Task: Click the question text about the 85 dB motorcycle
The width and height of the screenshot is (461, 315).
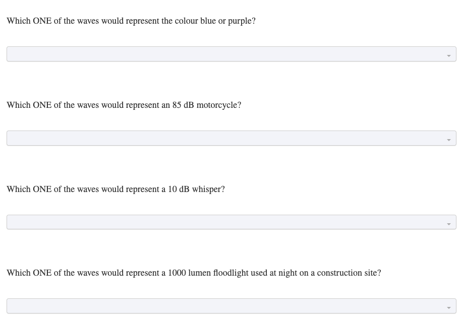Action: [x=124, y=105]
